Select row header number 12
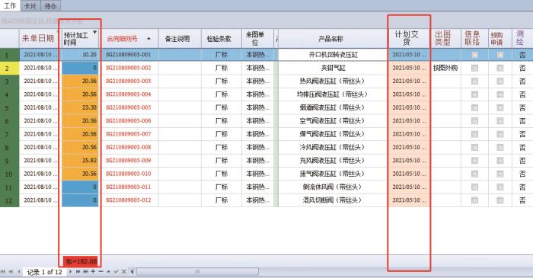This screenshot has height=278, width=533. [x=9, y=200]
